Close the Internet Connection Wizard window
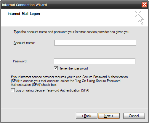The width and height of the screenshot is (149, 123). click(x=144, y=5)
